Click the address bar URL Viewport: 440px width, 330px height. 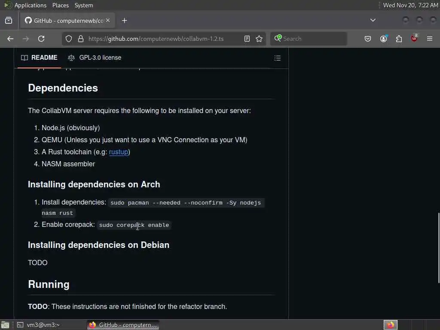pos(156,39)
